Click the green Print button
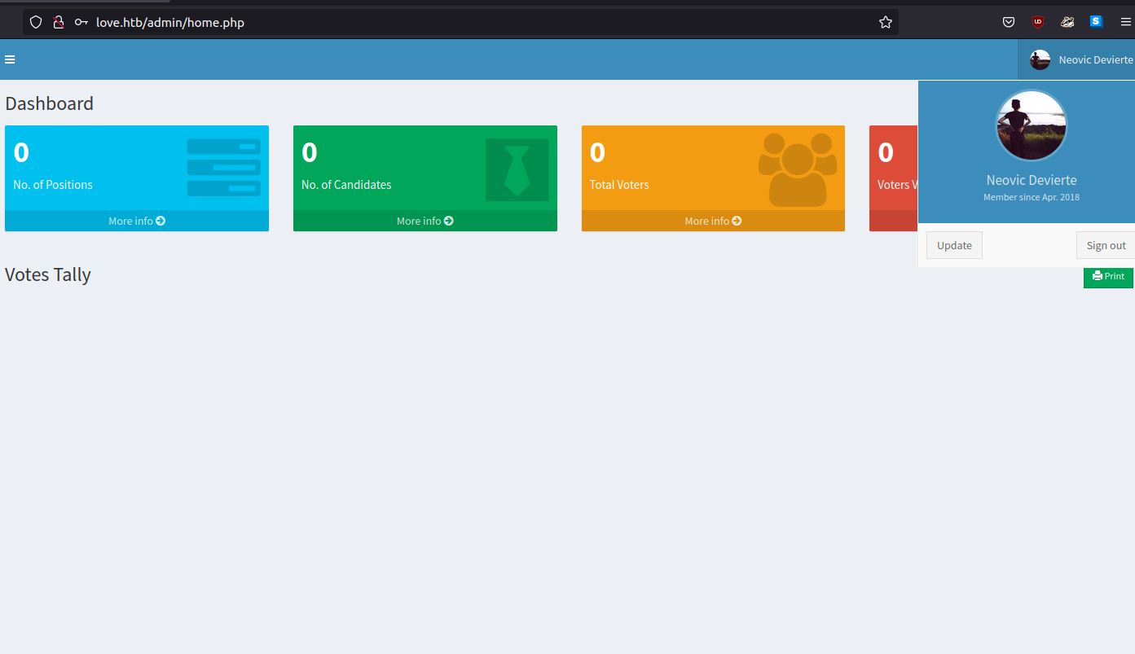The height and width of the screenshot is (654, 1135). 1108,276
